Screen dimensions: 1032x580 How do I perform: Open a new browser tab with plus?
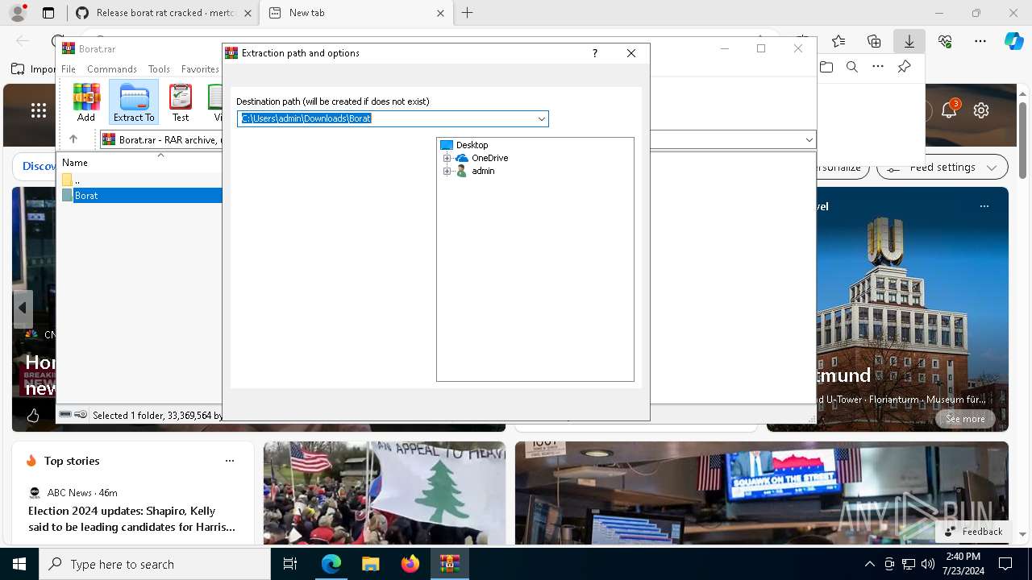coord(467,13)
